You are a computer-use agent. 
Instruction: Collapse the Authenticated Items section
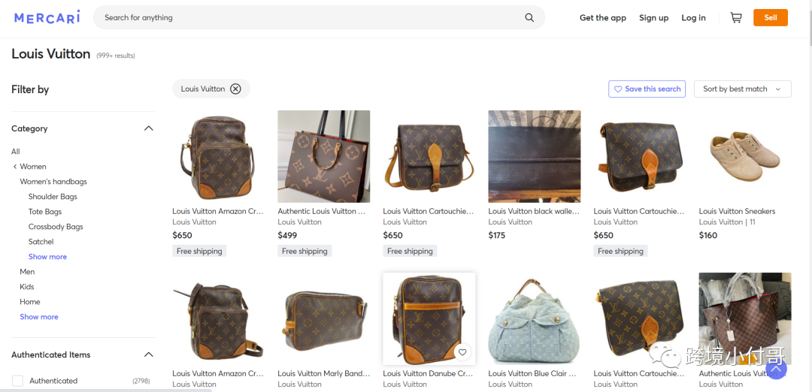point(149,354)
